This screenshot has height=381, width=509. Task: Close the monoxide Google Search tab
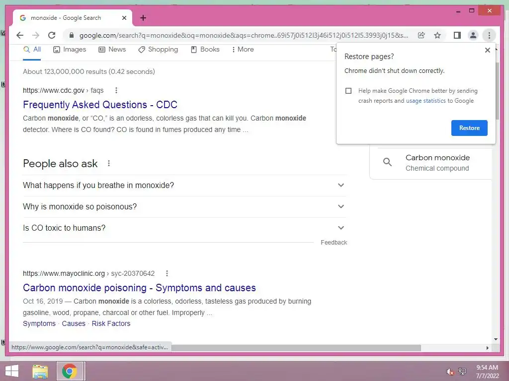click(124, 18)
